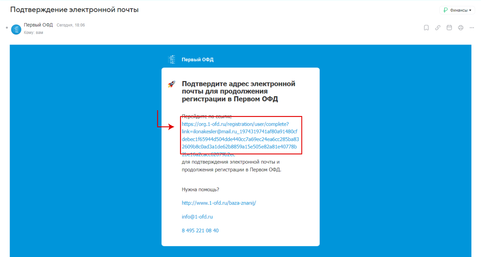Click the heading Подтвердите адрес электронной почты
The width and height of the screenshot is (481, 257).
click(x=239, y=91)
